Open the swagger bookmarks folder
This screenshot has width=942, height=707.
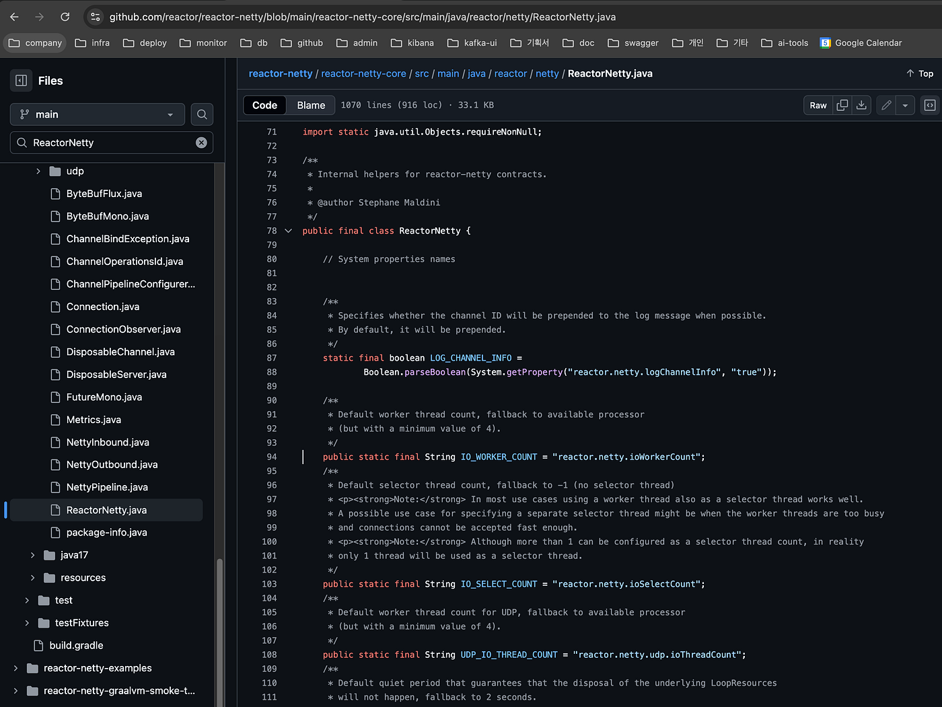click(x=633, y=43)
